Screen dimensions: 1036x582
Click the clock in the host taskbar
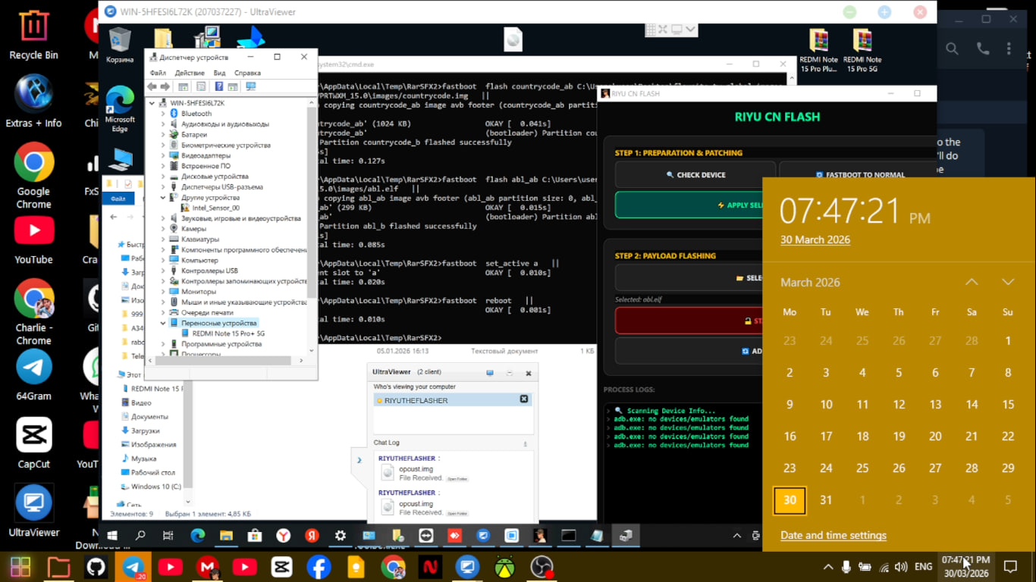(966, 567)
